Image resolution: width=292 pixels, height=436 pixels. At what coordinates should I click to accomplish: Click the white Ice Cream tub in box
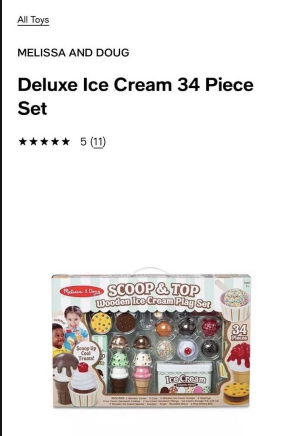tap(184, 377)
